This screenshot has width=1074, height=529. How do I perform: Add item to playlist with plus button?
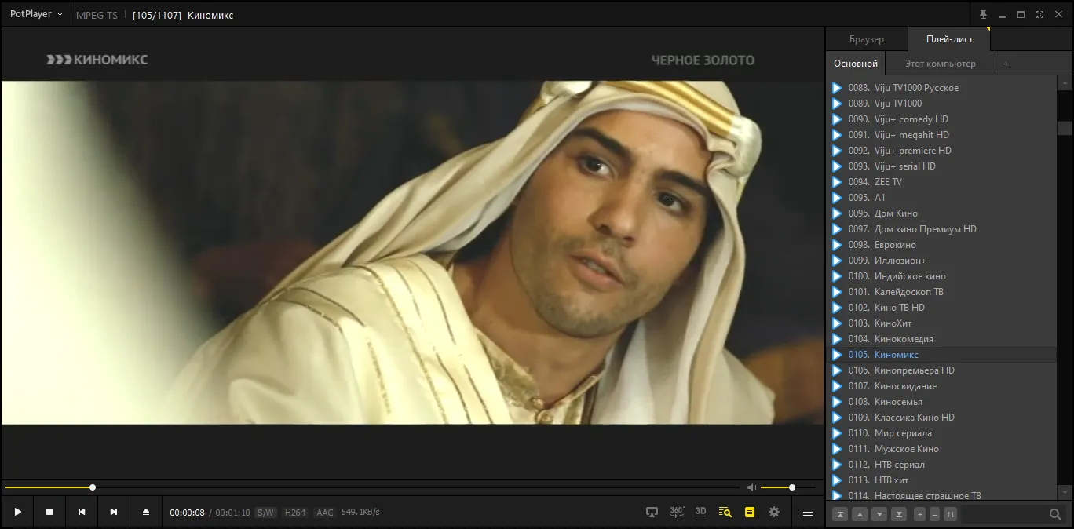click(920, 514)
